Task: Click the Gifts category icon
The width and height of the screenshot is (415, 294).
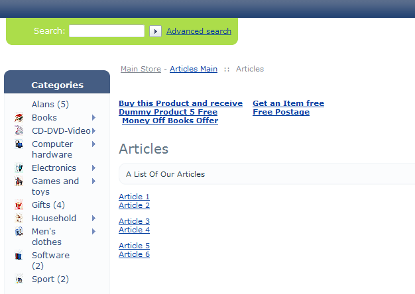Action: (x=19, y=205)
